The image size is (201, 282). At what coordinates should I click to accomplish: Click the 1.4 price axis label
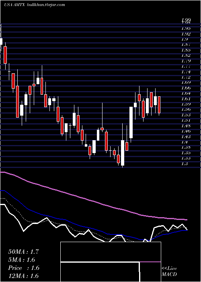point(185,142)
